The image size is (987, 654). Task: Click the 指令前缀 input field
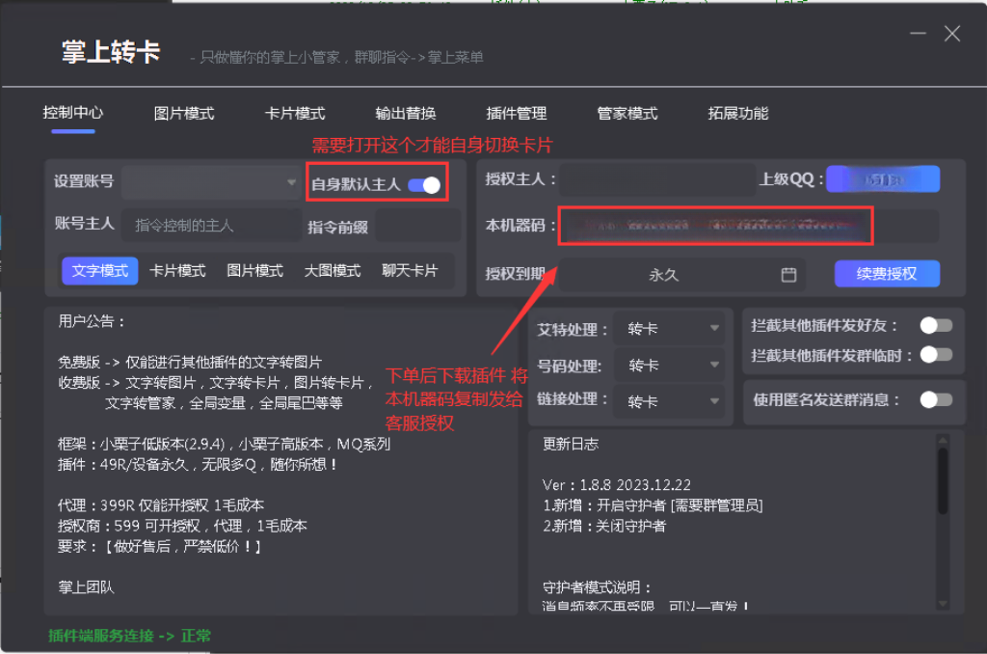(415, 227)
